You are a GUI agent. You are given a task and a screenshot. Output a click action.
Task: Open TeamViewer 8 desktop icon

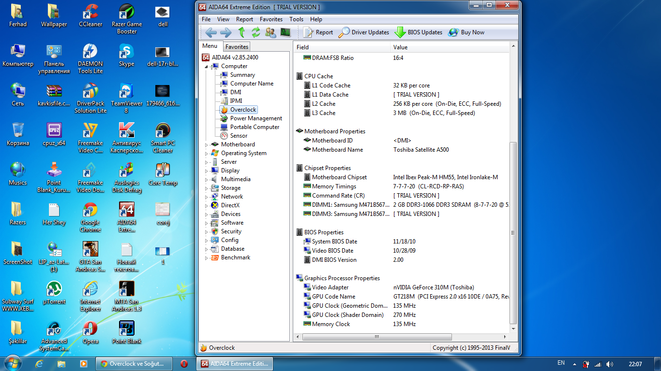pos(127,99)
